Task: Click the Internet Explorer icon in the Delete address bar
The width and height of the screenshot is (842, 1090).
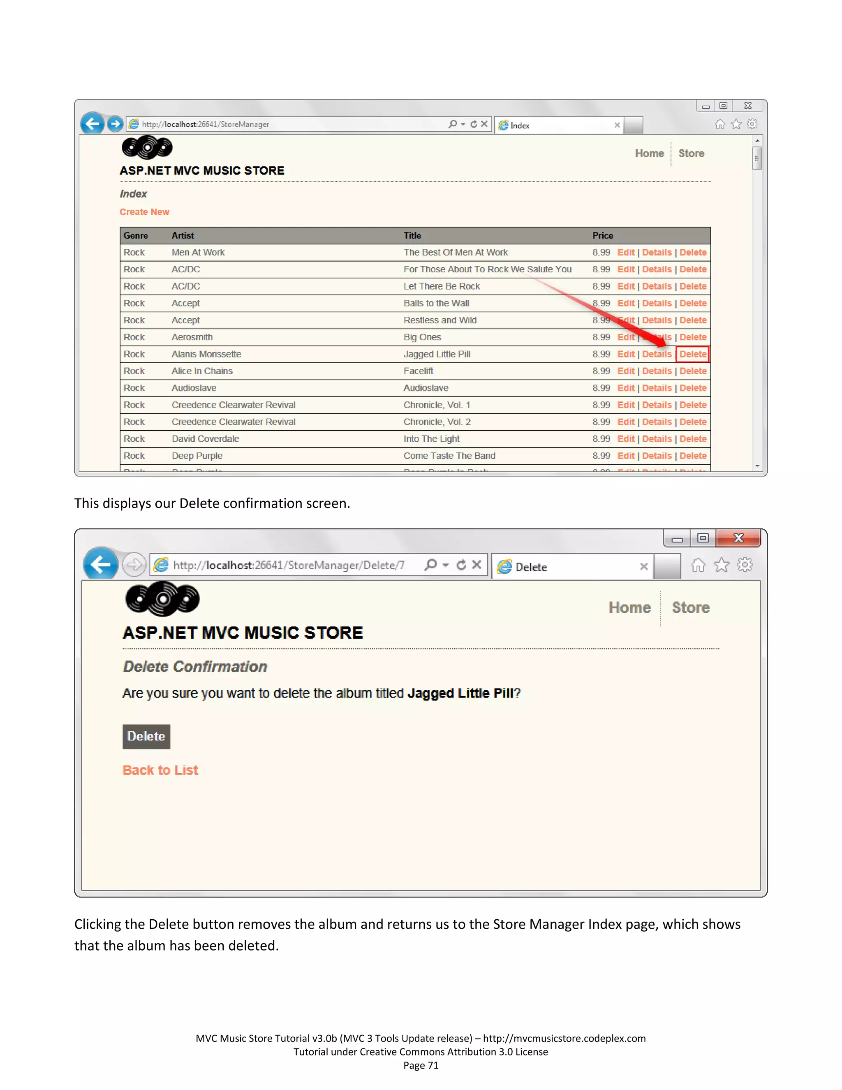Action: point(161,565)
